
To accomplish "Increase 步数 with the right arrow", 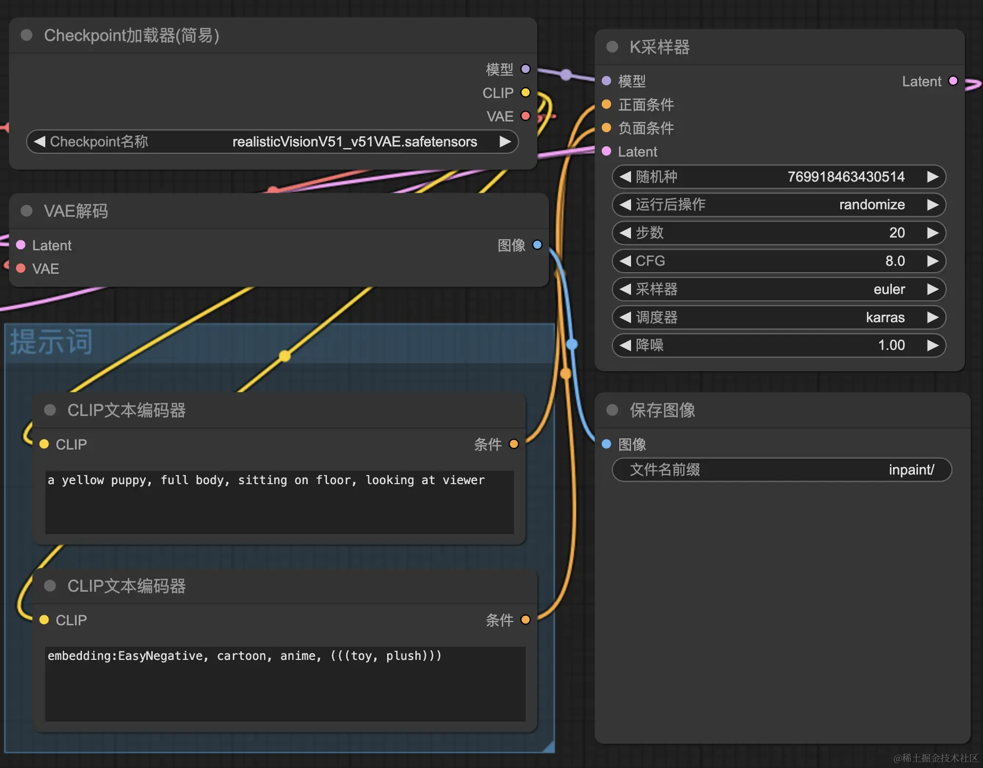I will pyautogui.click(x=932, y=233).
